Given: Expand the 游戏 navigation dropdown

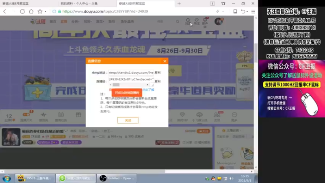Looking at the screenshot, I should (x=100, y=22).
